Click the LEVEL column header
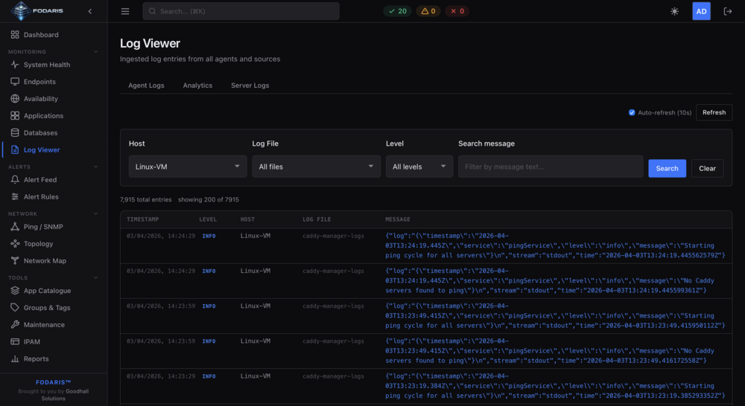The image size is (745, 406). coord(208,219)
